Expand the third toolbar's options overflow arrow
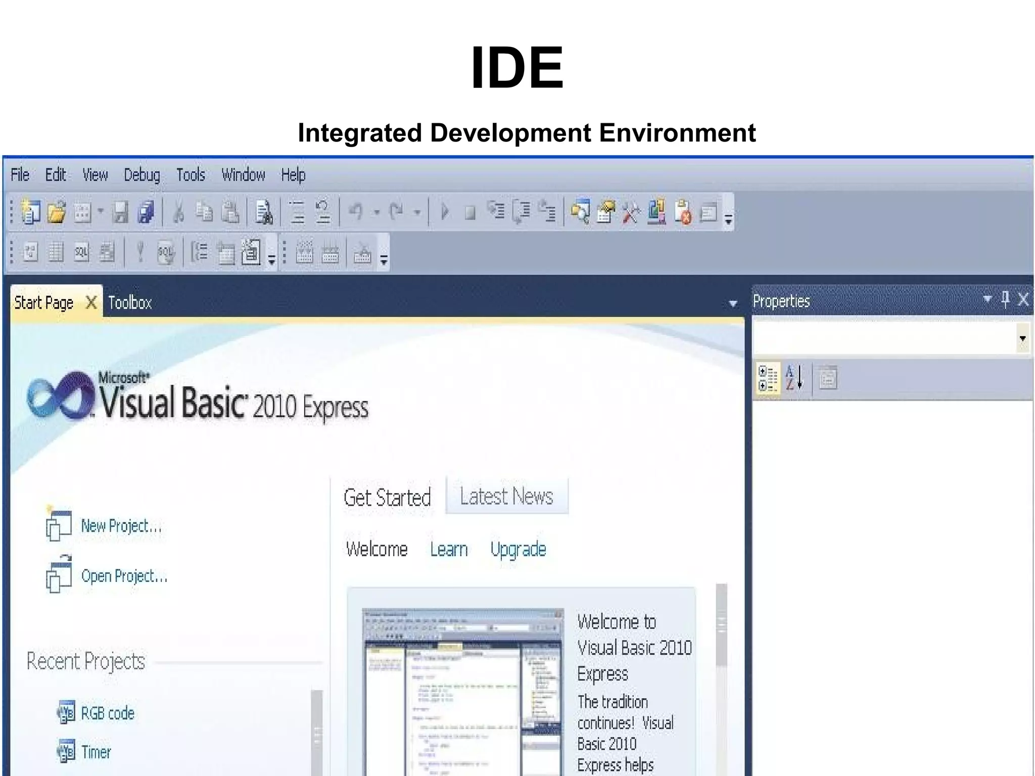Screen dimensions: 1035x776 click(384, 260)
